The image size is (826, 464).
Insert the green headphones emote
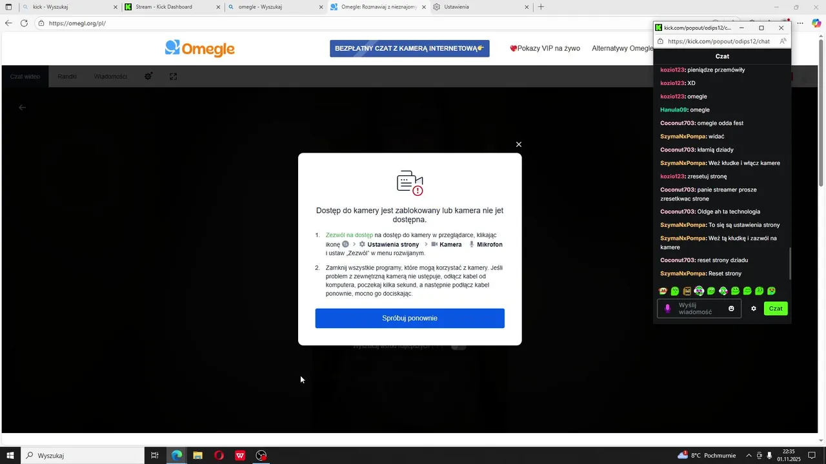(x=699, y=291)
